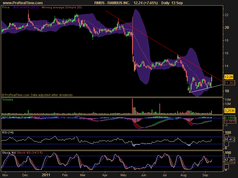
Task: Click the May date axis label
Action: pyautogui.click(x=123, y=175)
